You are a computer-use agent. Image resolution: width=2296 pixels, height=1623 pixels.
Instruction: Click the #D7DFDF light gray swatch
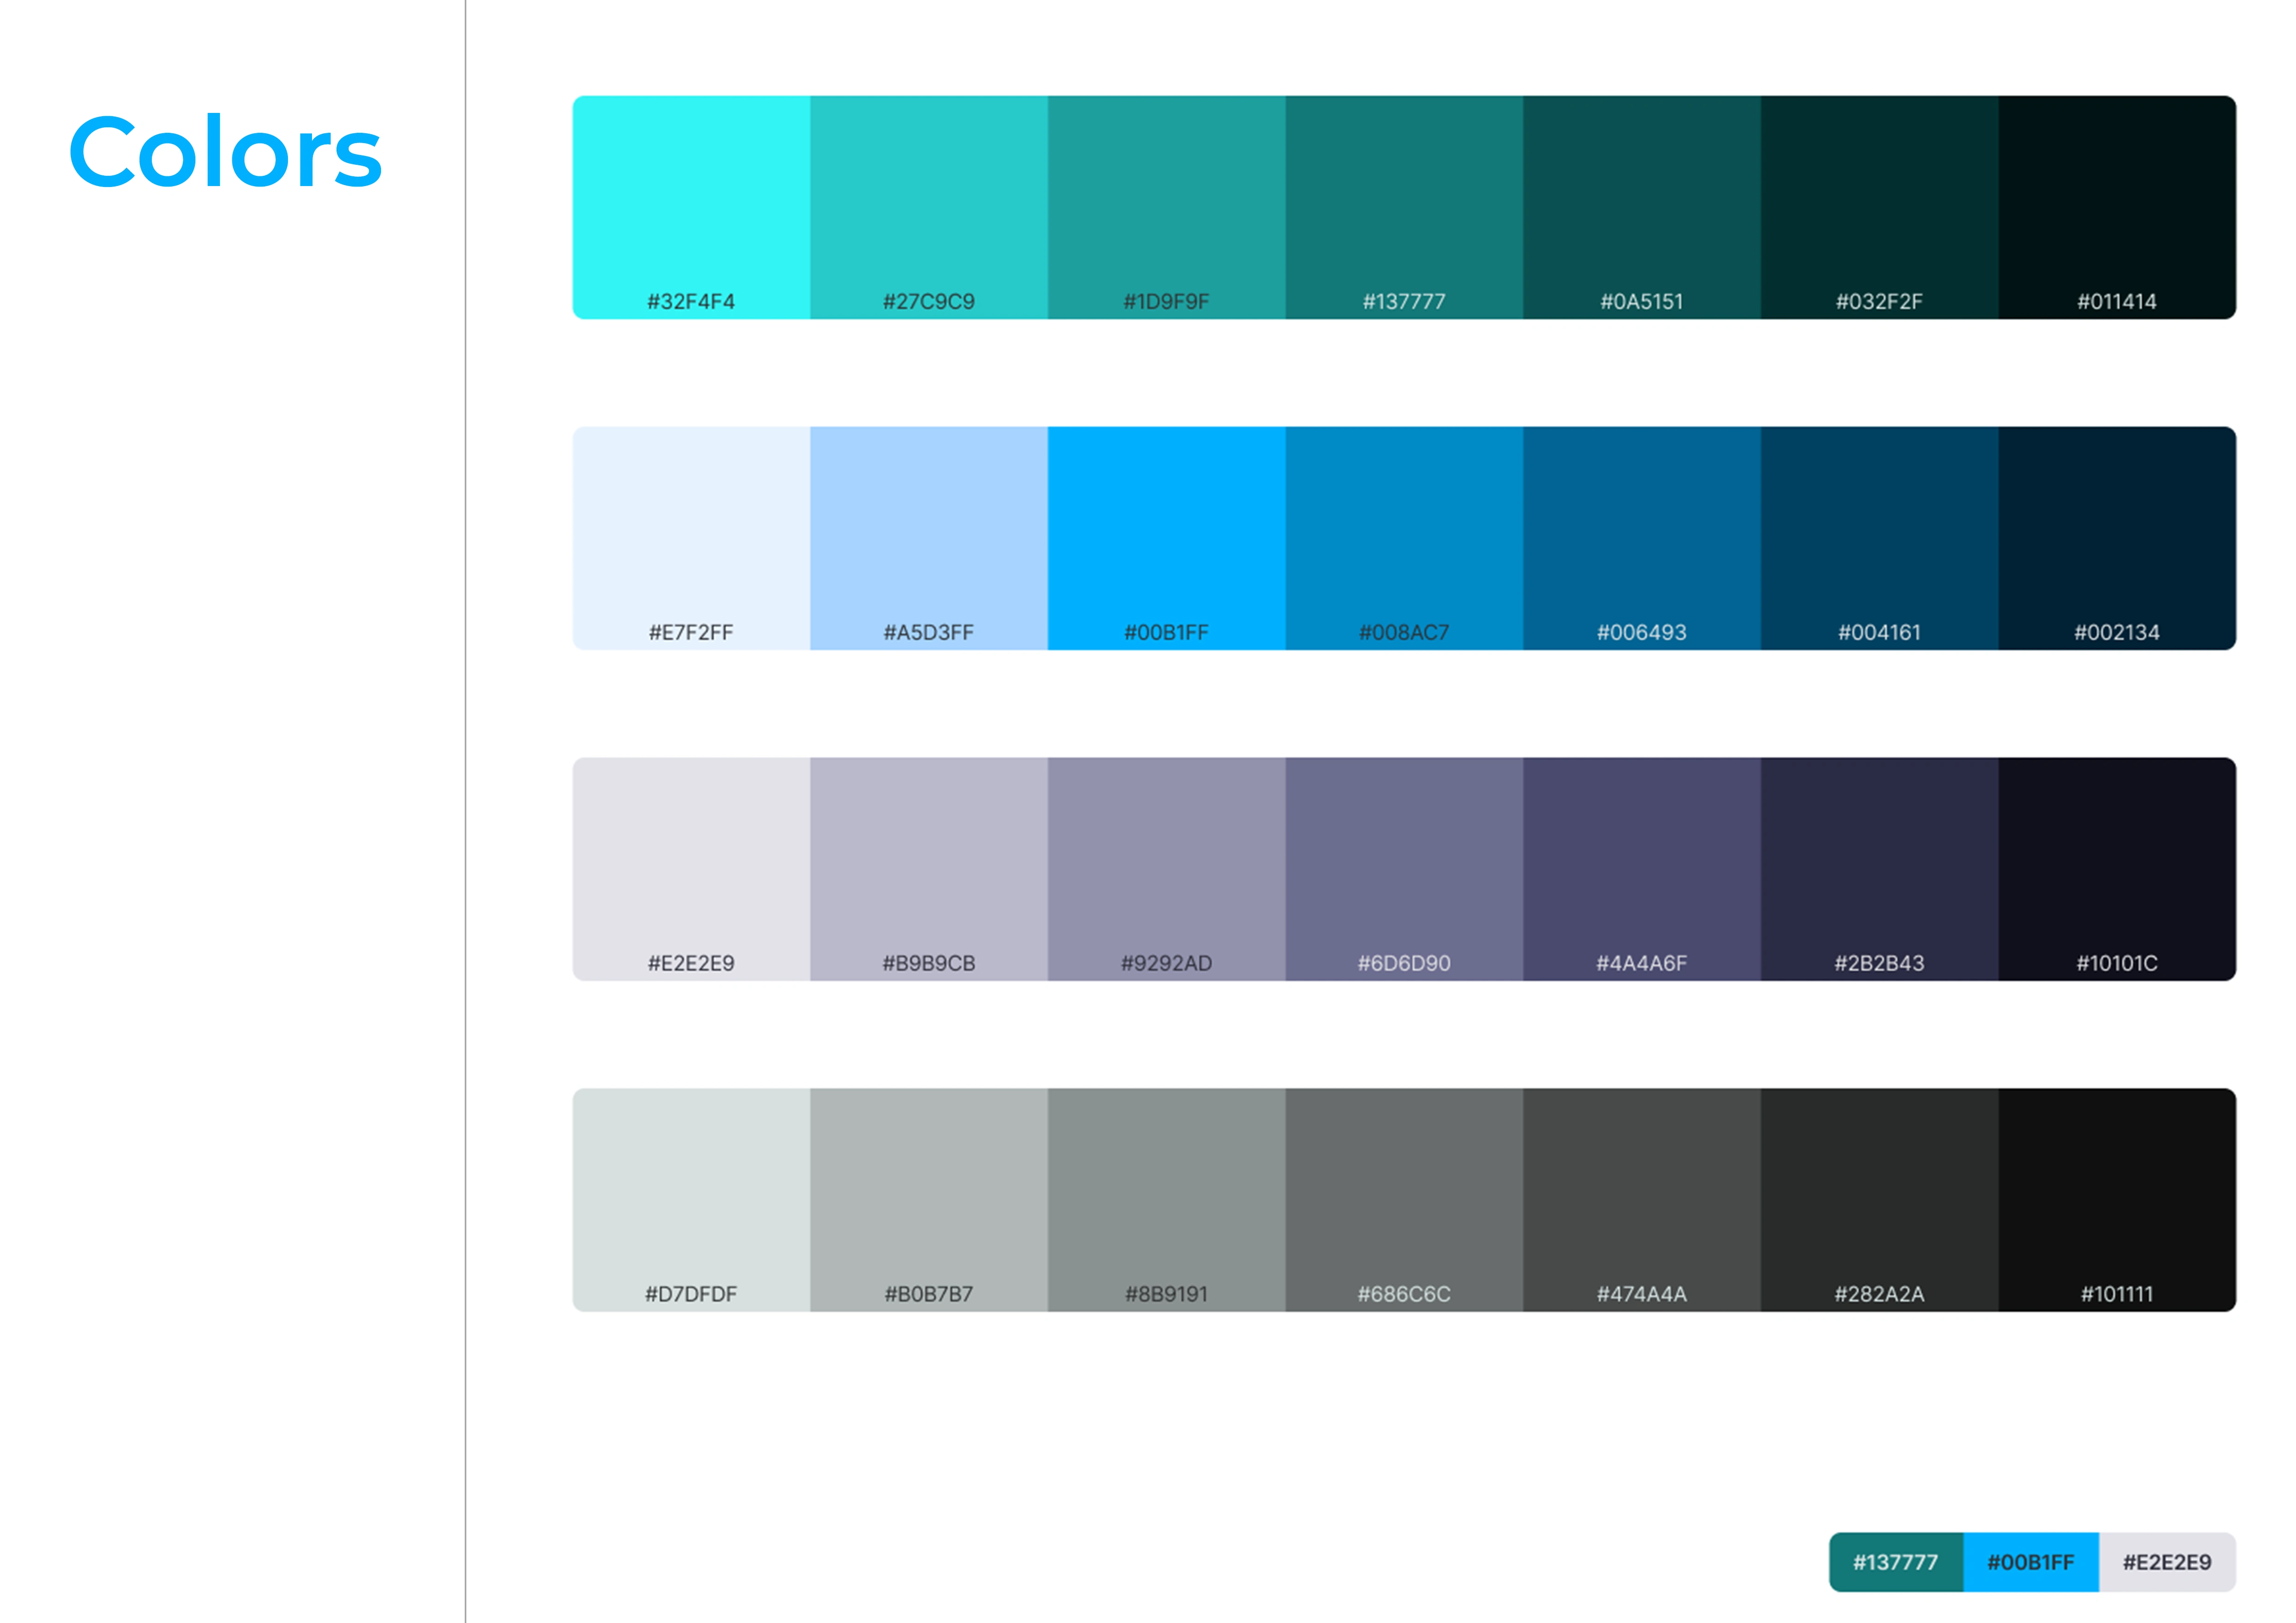click(x=691, y=1199)
